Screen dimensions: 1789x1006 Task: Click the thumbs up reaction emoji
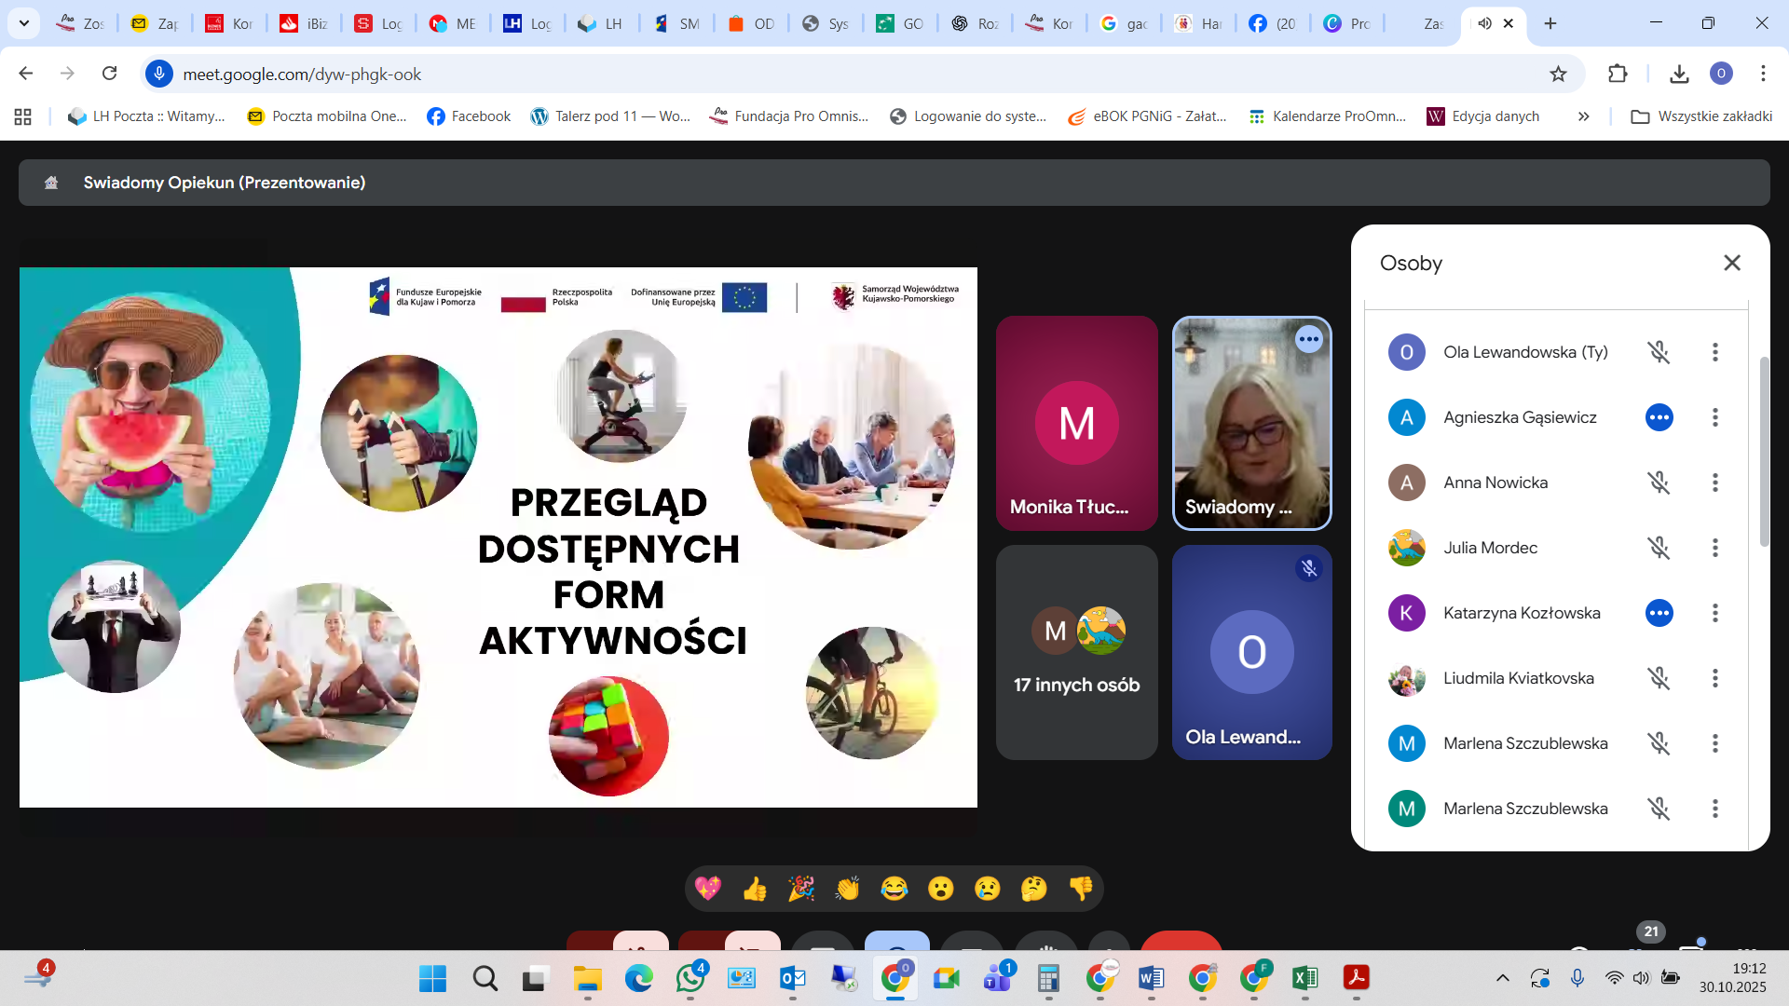(755, 889)
